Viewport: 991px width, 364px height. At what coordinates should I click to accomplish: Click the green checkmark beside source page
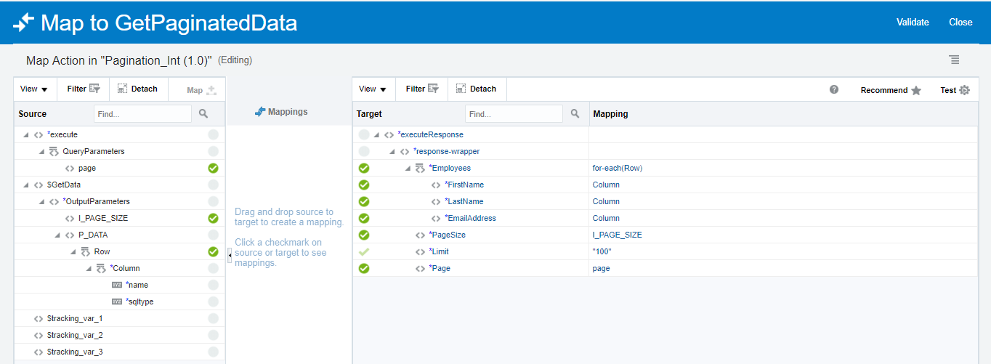pos(213,168)
